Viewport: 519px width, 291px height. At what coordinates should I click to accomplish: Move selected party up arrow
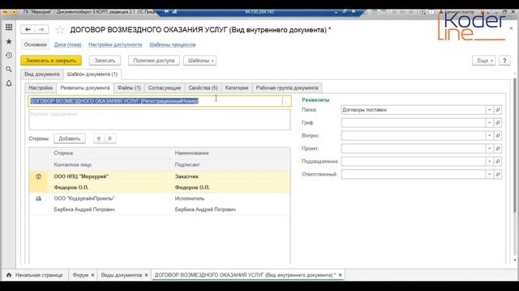click(99, 138)
